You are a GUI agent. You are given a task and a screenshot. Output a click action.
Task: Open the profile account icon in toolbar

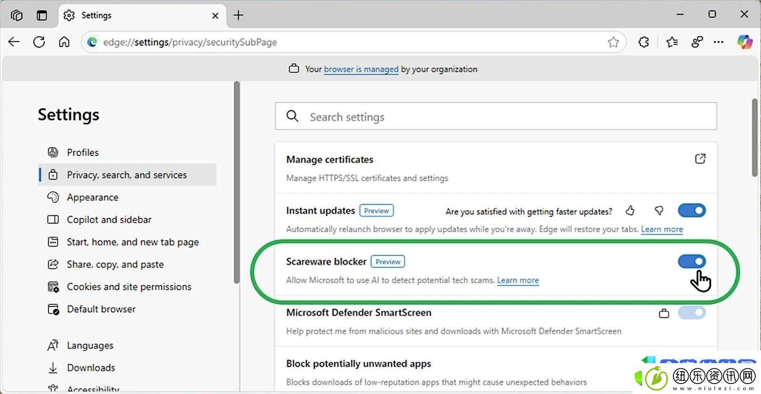pyautogui.click(x=697, y=42)
